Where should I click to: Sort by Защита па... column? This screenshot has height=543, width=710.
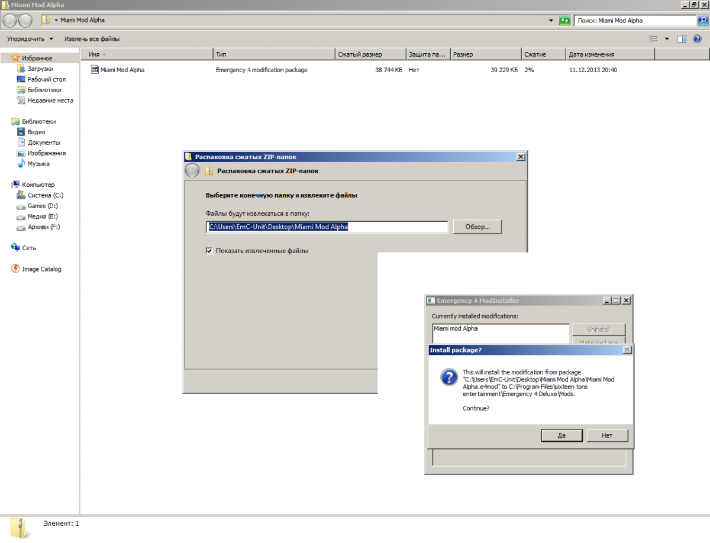coord(428,54)
